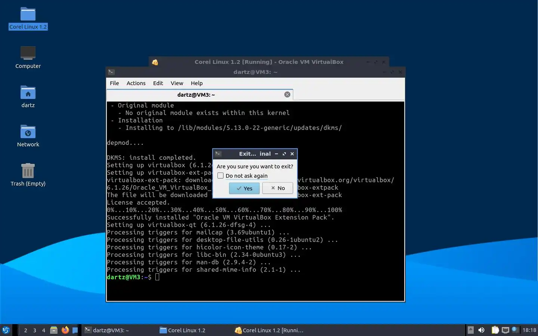Click the 'Are you sure you want to exit?' message

coord(255,167)
